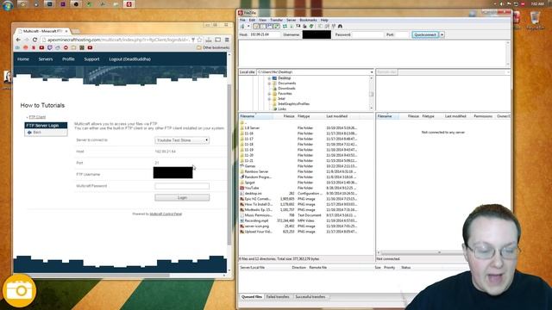552x310 pixels.
Task: Click the Multicraft Password input field
Action: click(x=182, y=186)
